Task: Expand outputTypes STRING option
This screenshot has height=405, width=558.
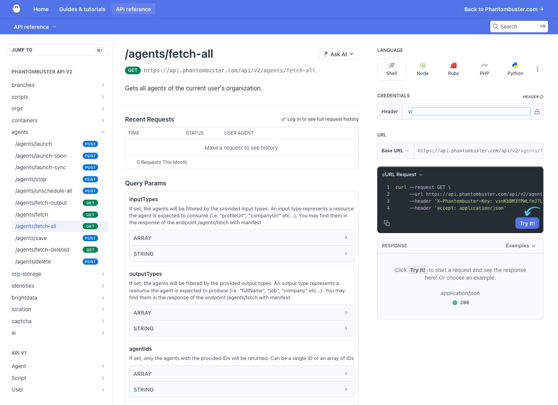Action: pos(242,328)
